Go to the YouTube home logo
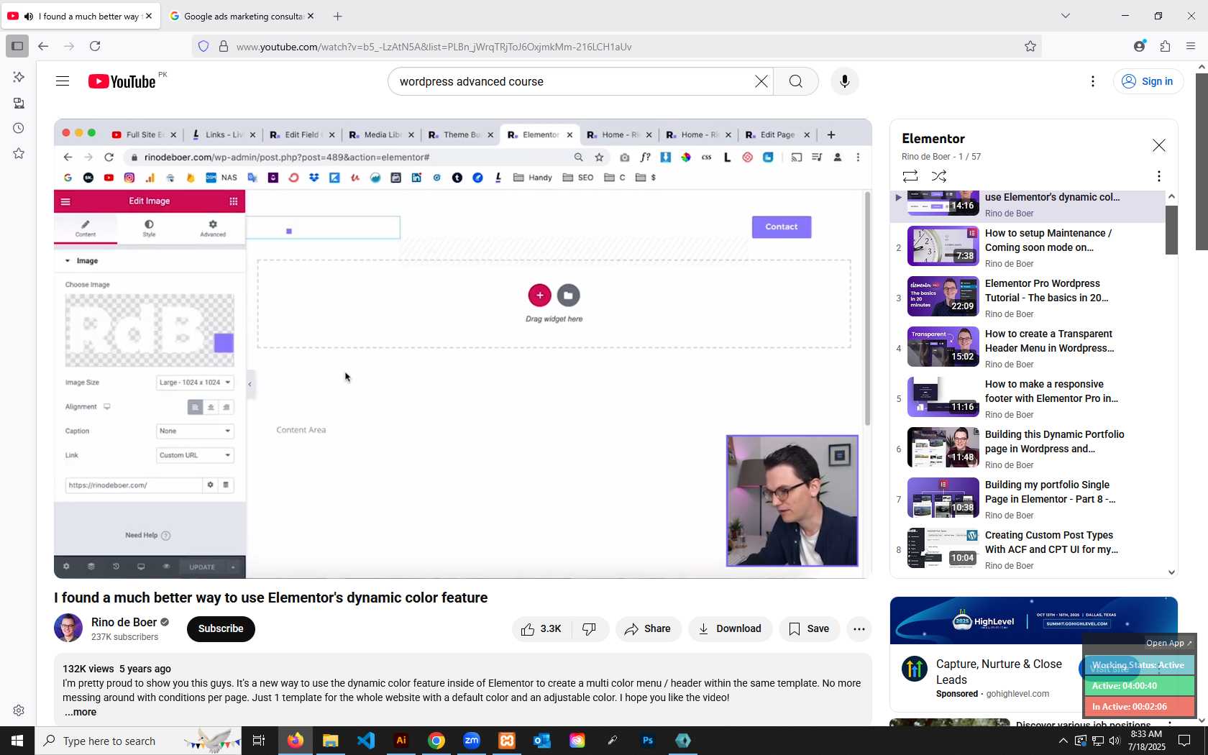Image resolution: width=1208 pixels, height=755 pixels. click(122, 81)
